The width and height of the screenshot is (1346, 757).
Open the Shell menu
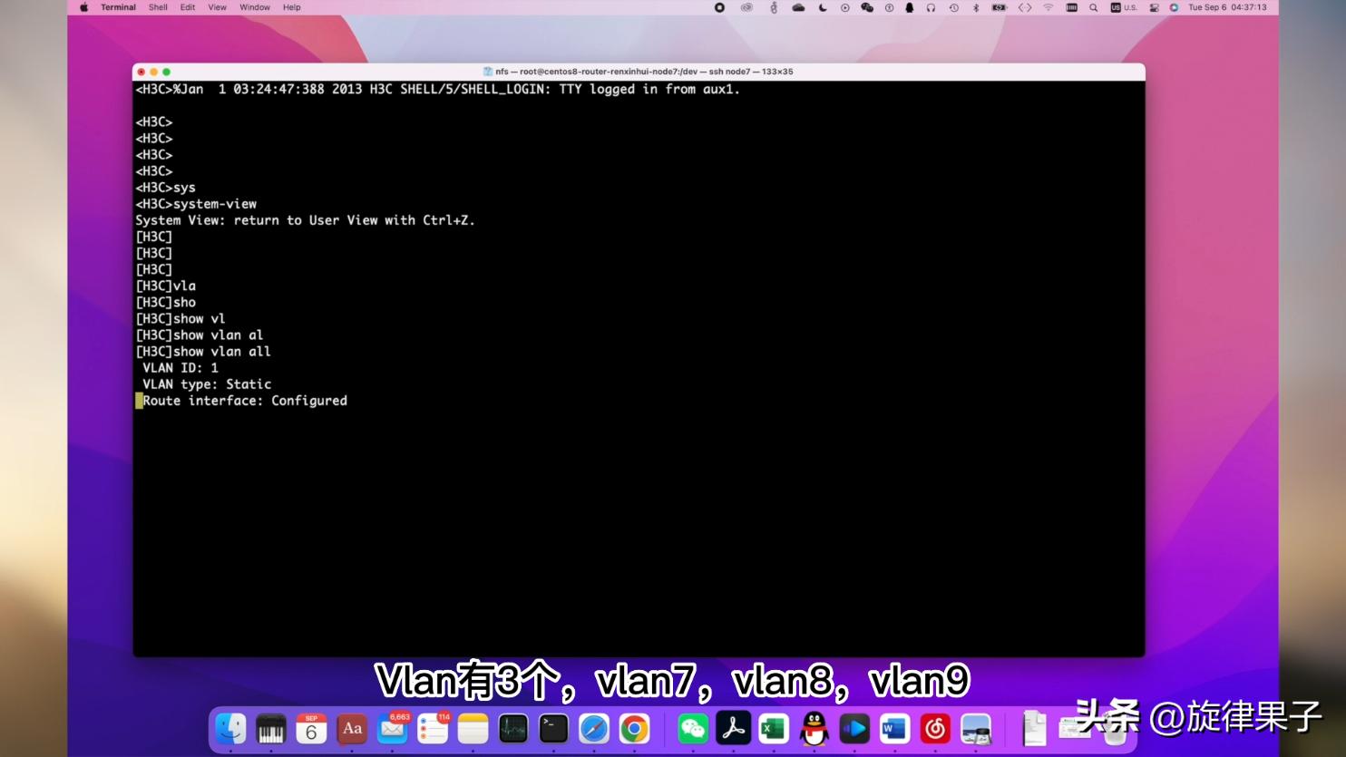click(x=158, y=7)
